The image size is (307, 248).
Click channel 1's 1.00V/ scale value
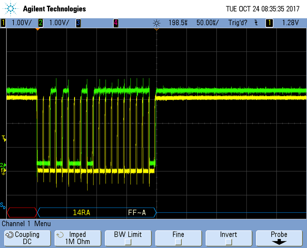coord(22,23)
